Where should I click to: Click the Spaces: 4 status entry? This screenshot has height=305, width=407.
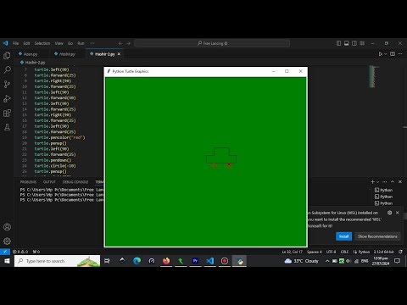(x=315, y=252)
